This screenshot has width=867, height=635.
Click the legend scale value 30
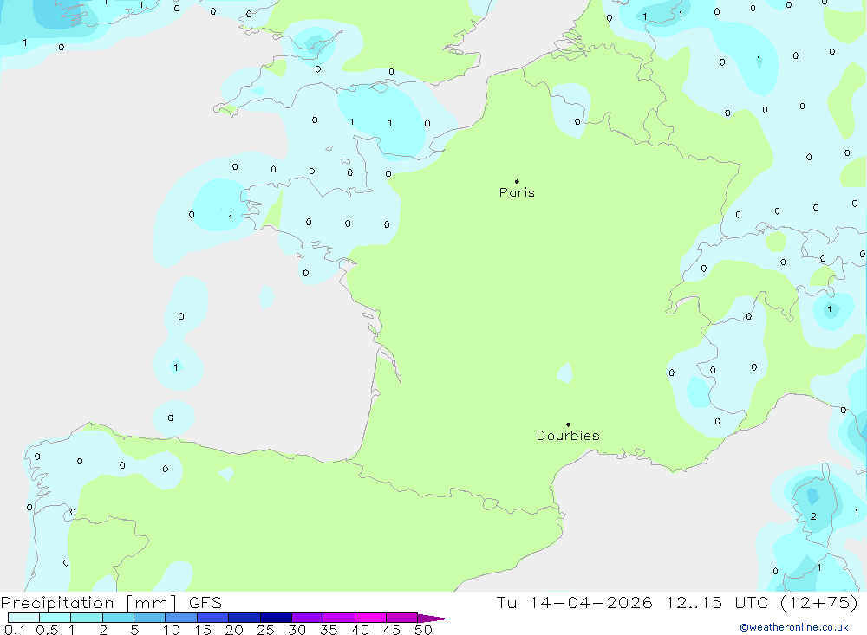tap(297, 630)
